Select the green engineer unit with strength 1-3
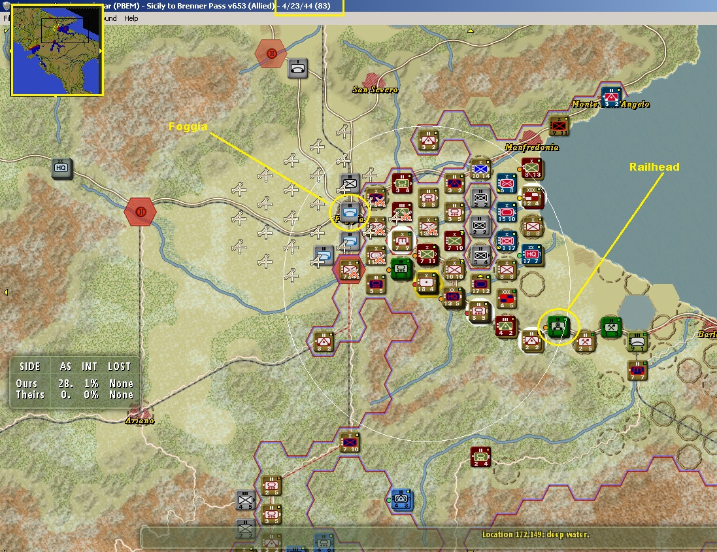The height and width of the screenshot is (552, 717). (x=611, y=328)
